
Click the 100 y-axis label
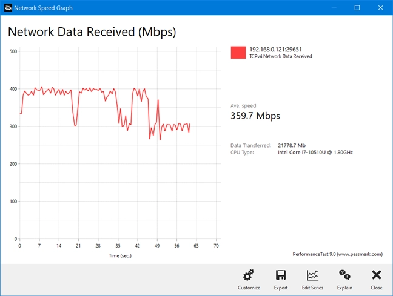pyautogui.click(x=13, y=202)
